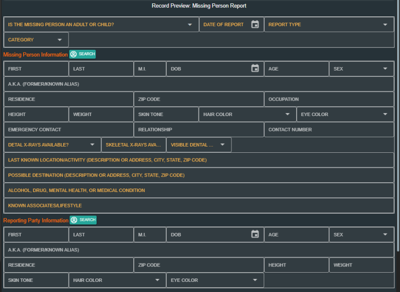
Task: Open reporting party Hair Color dropdown
Action: (157, 280)
